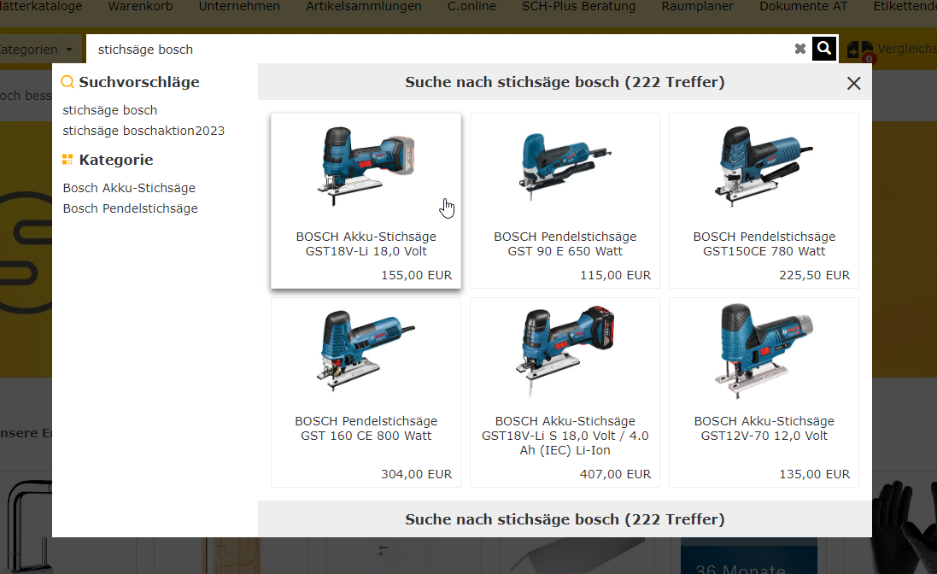Click the price 304,00 EUR
Screen dimensions: 937x574
[417, 474]
